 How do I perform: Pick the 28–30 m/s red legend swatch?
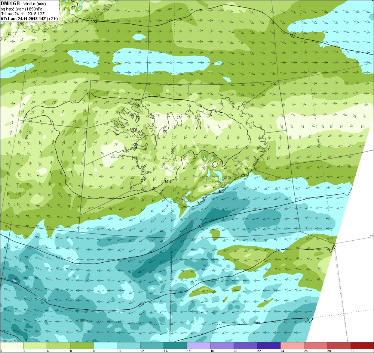(339, 346)
